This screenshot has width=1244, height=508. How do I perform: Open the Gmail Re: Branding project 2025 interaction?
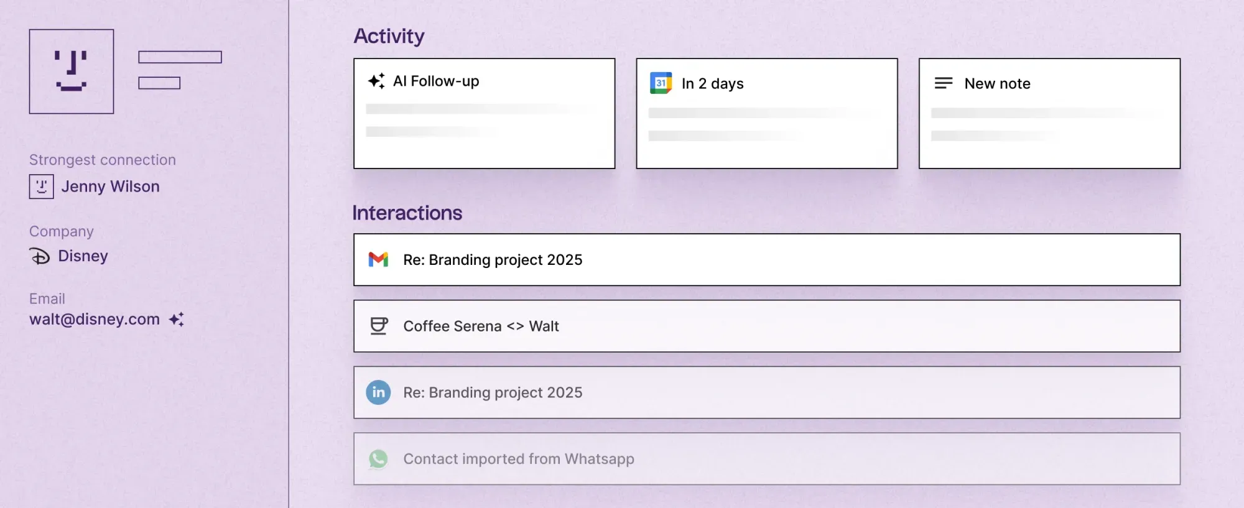coord(766,260)
